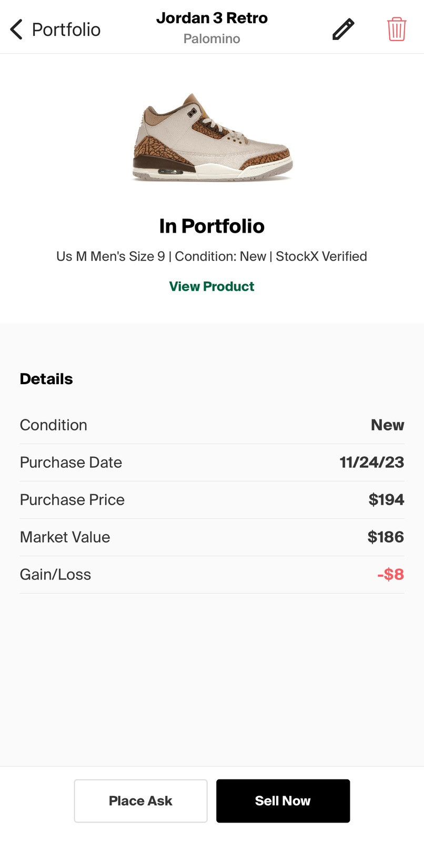This screenshot has height=842, width=424.
Task: Tap the Sell Now button
Action: coord(283,801)
